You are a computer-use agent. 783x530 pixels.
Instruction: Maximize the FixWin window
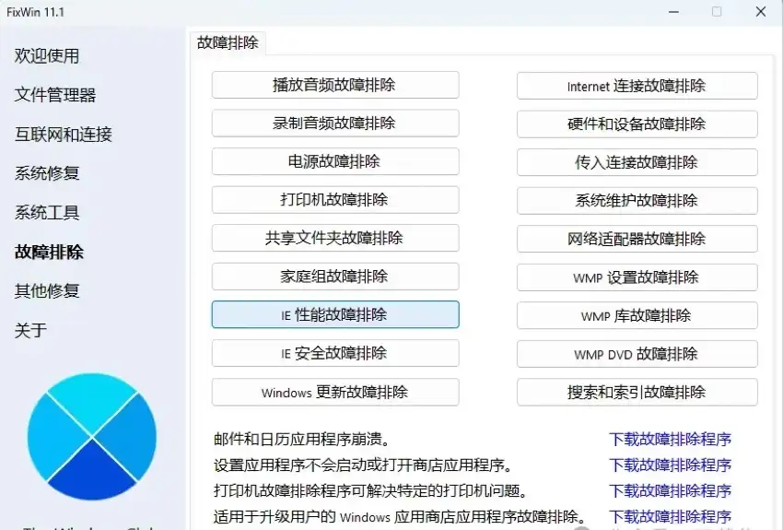pos(717,12)
